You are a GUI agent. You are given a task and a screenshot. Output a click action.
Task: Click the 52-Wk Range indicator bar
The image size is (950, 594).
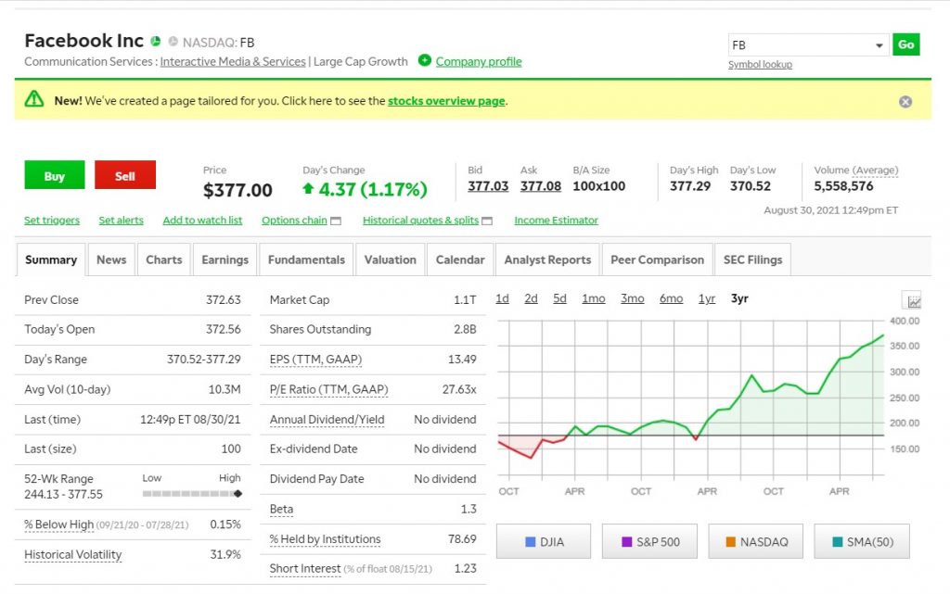[x=192, y=494]
